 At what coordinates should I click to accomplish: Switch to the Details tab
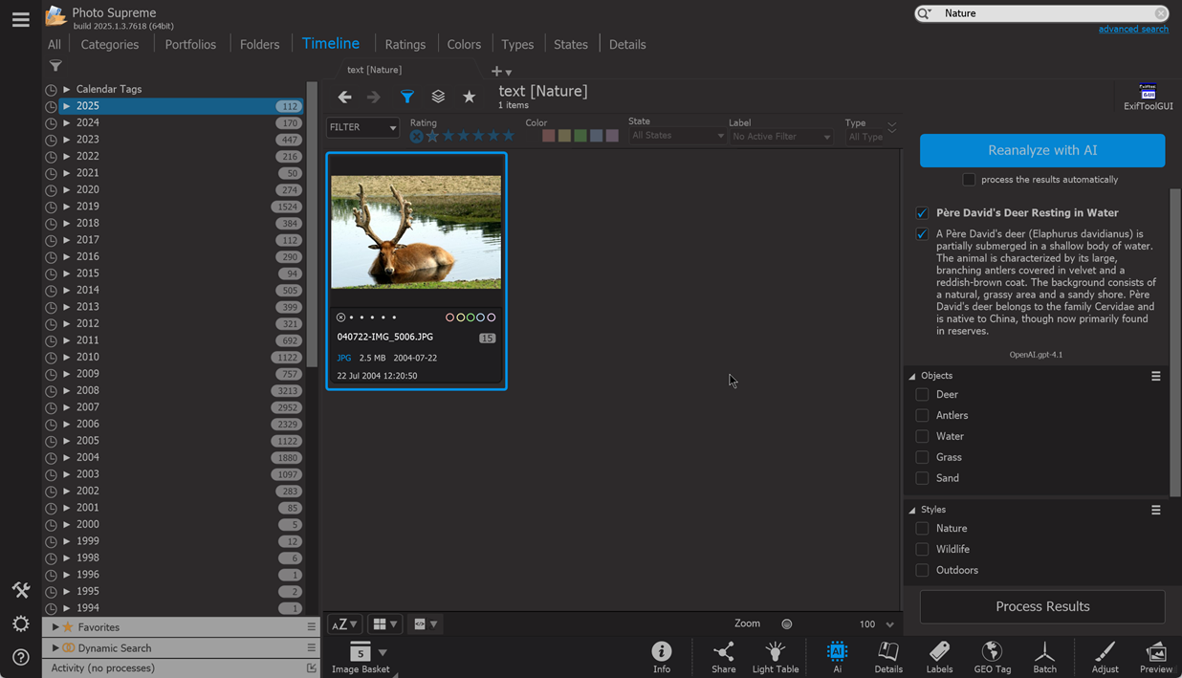pyautogui.click(x=627, y=44)
